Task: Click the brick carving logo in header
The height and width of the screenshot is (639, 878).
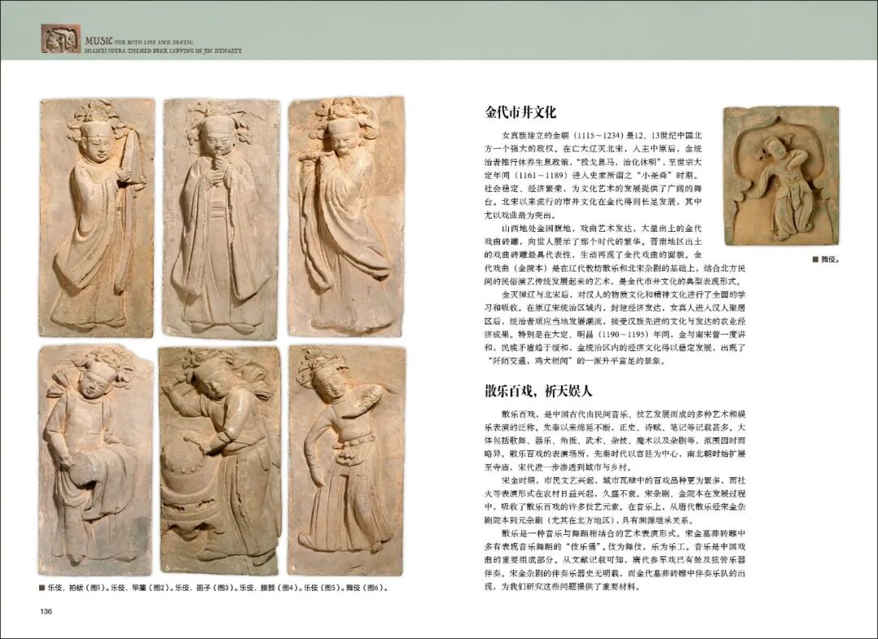Action: click(60, 39)
